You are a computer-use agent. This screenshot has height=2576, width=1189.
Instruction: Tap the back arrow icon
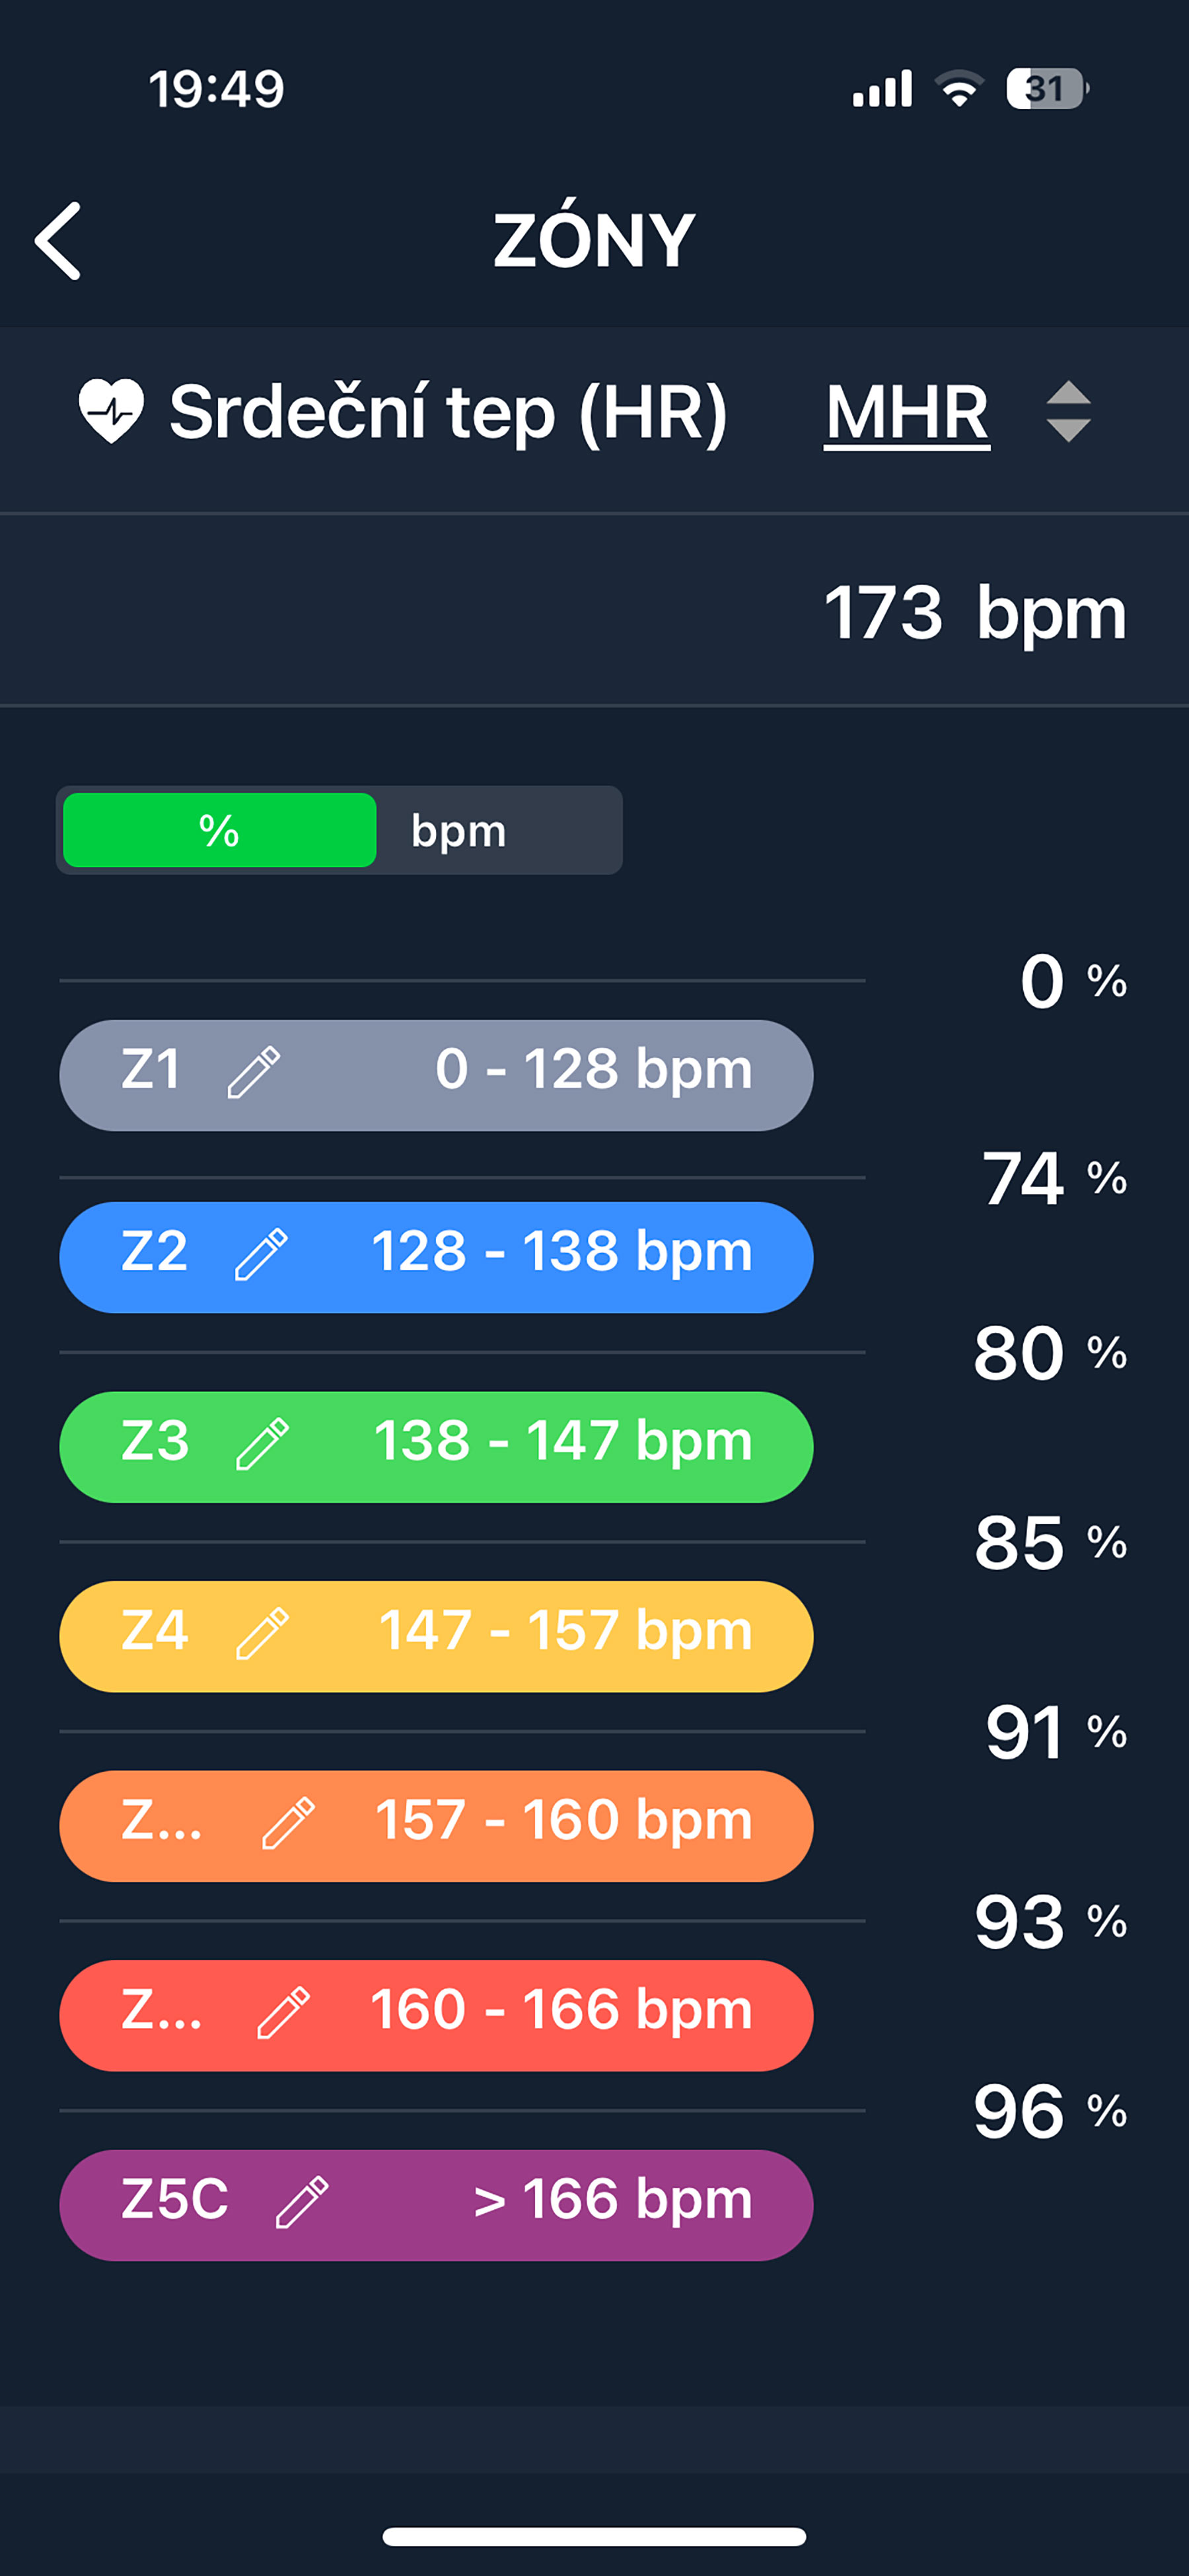tap(58, 241)
